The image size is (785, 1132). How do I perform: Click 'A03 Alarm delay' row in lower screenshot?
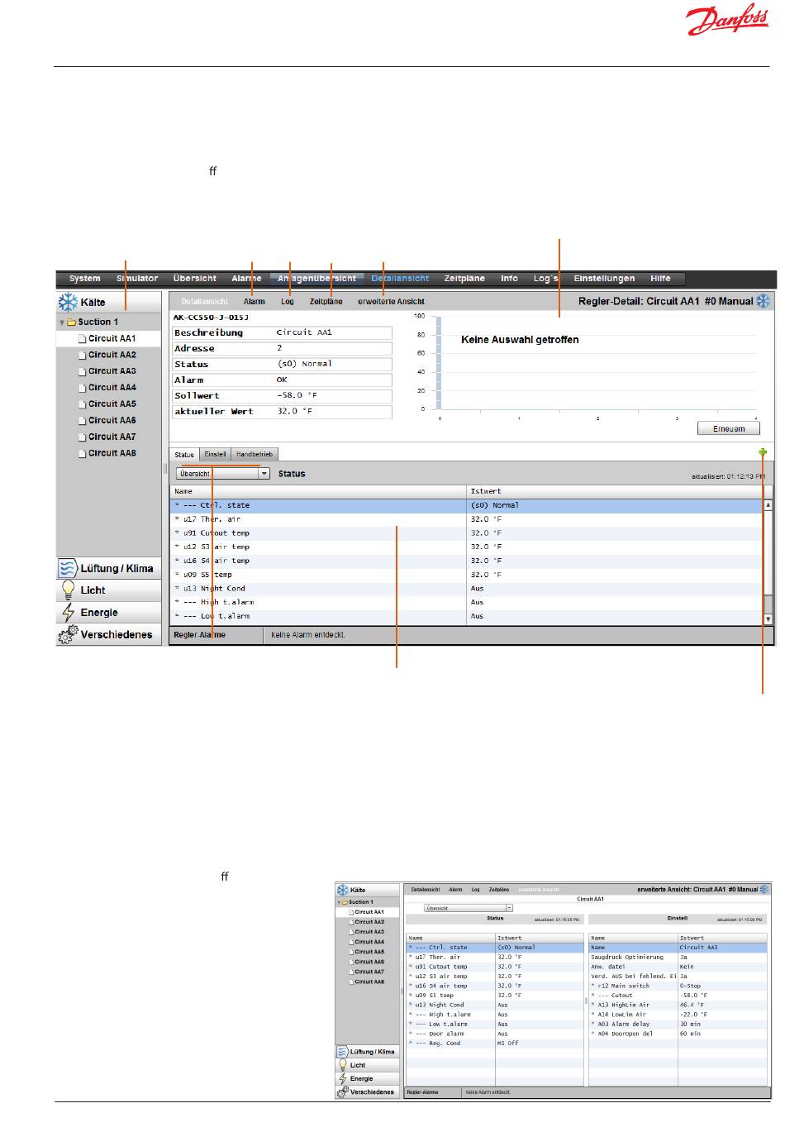[677, 1024]
